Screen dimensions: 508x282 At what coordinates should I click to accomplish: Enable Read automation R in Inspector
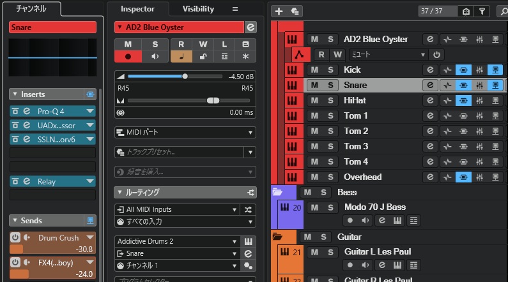click(x=181, y=44)
